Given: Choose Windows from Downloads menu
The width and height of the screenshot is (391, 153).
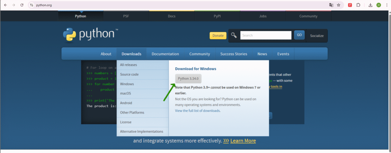Looking at the screenshot, I should pyautogui.click(x=143, y=84).
